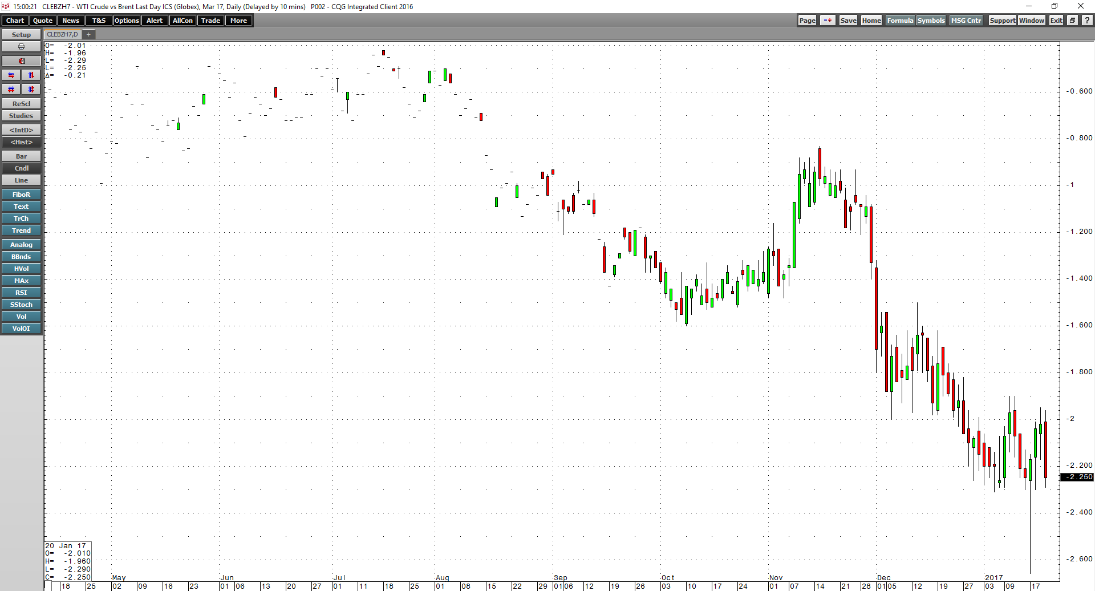Open the News menu
Screen dimensions: 1095x591
click(71, 21)
